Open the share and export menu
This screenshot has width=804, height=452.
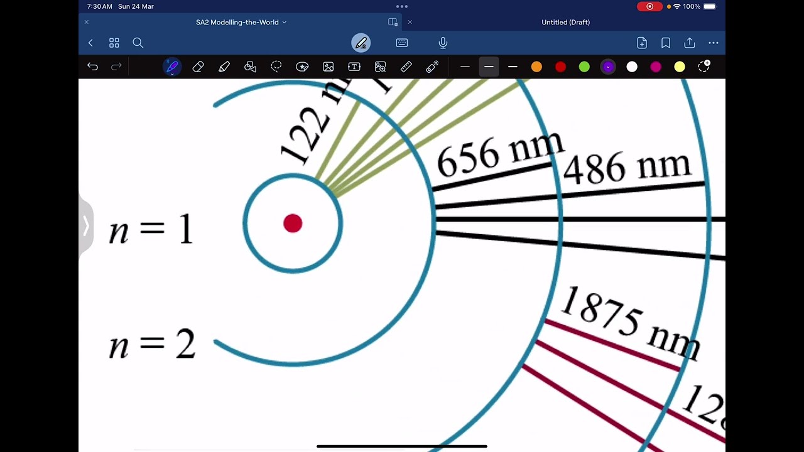(690, 43)
